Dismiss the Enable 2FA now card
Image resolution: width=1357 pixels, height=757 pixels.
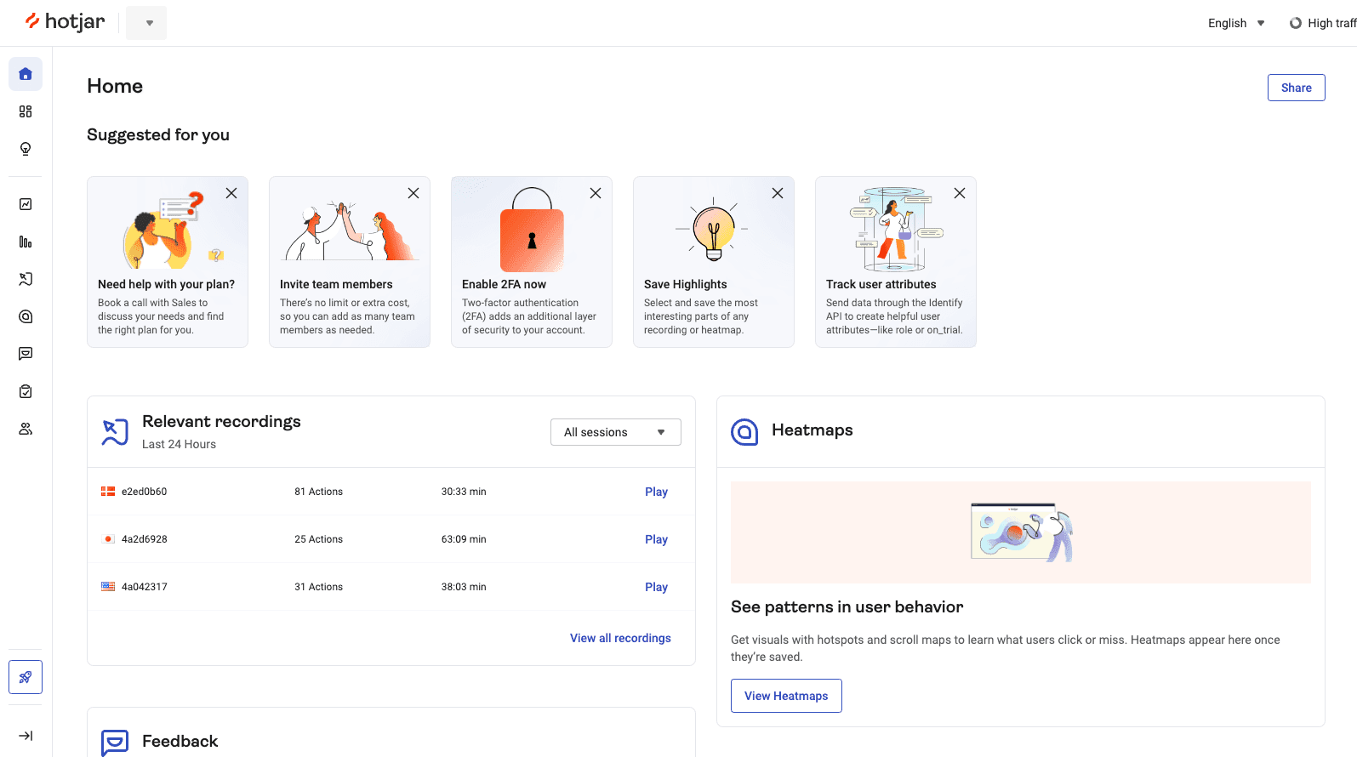(596, 193)
